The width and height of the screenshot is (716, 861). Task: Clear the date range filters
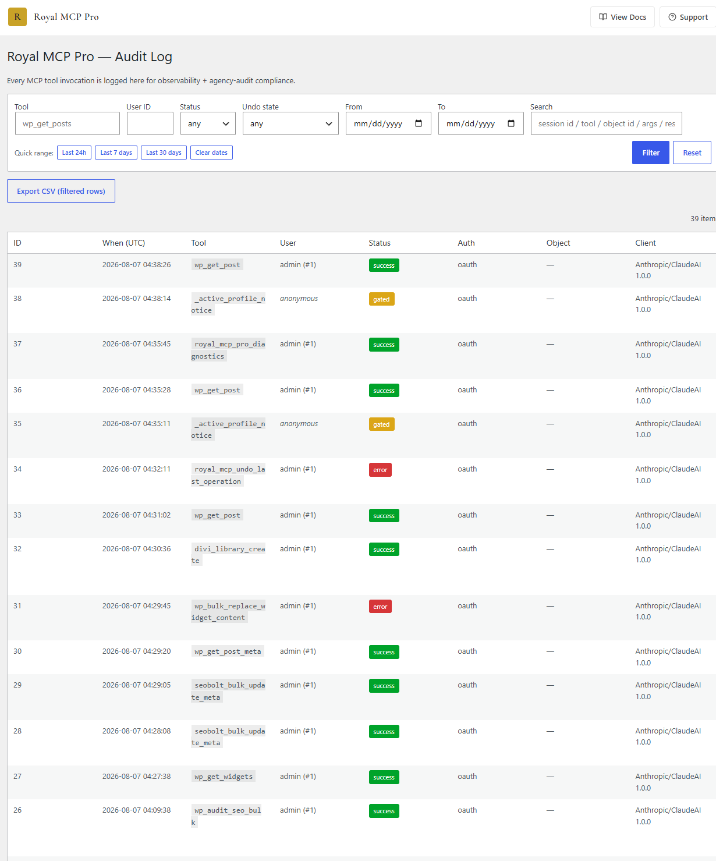click(x=211, y=153)
